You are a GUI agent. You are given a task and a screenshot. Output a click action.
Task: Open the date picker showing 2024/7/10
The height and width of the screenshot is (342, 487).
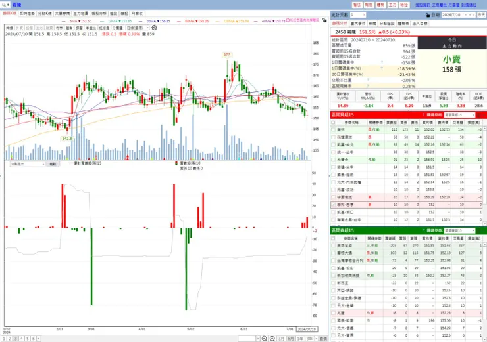pyautogui.click(x=458, y=14)
